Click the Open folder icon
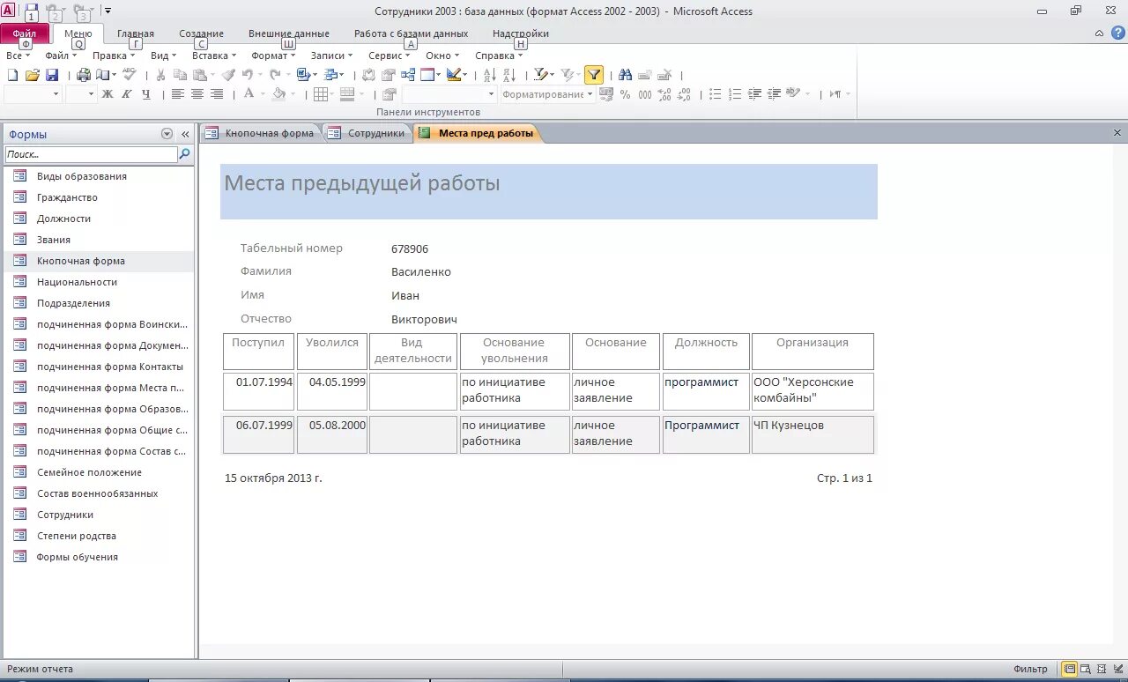The height and width of the screenshot is (682, 1128). (33, 76)
